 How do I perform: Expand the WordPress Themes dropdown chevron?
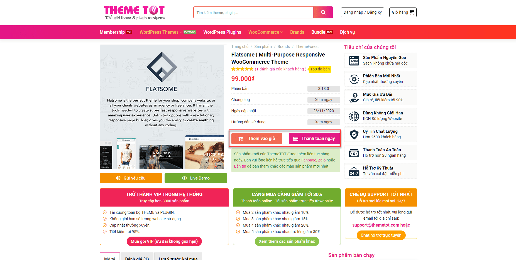tap(181, 32)
